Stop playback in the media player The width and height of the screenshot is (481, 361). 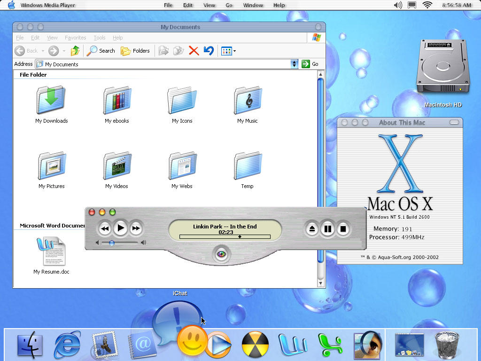tap(343, 229)
